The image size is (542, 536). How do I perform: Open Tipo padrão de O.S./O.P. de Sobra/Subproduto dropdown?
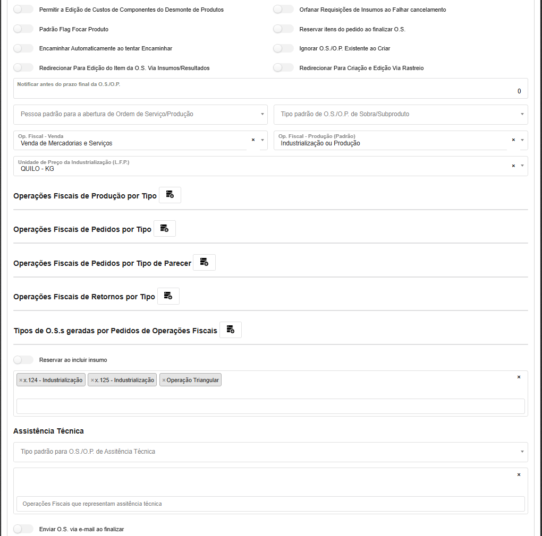pyautogui.click(x=401, y=114)
